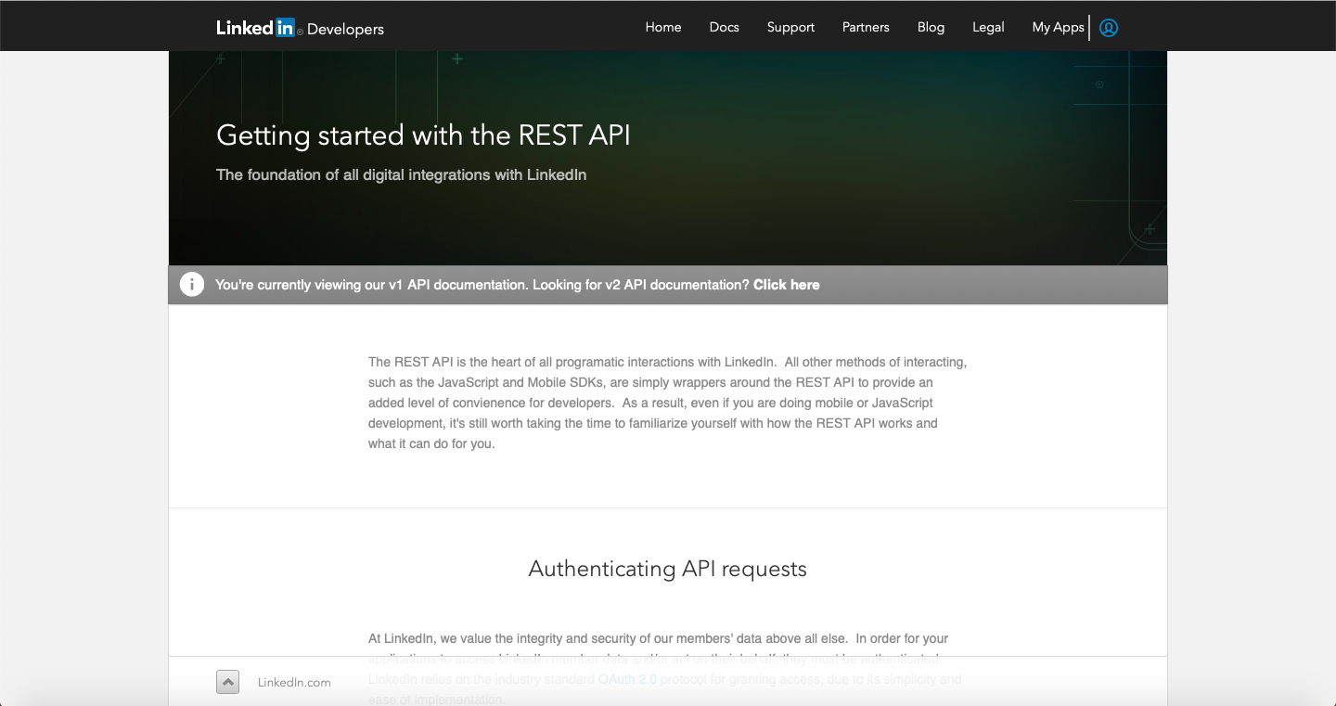Open the user profile icon

1109,28
